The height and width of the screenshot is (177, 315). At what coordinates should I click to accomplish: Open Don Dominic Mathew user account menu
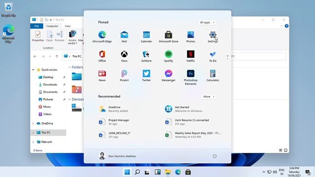coord(117,156)
